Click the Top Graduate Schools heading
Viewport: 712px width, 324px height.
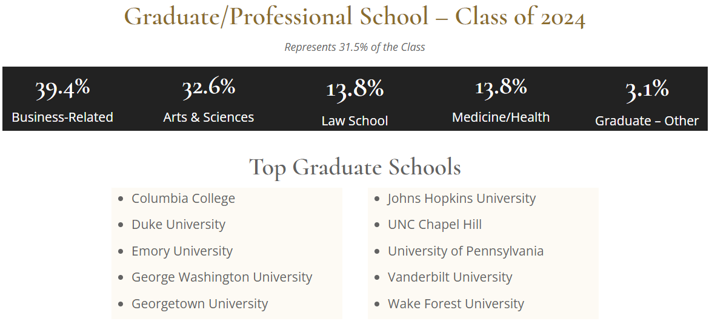(354, 167)
